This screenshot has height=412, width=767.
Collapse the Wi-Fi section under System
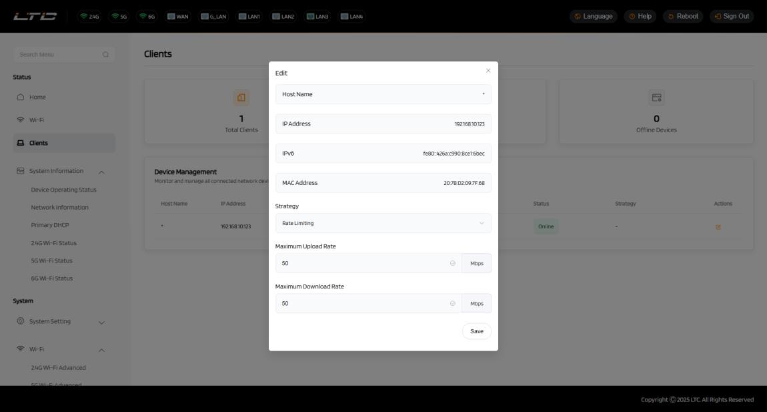[x=101, y=350]
